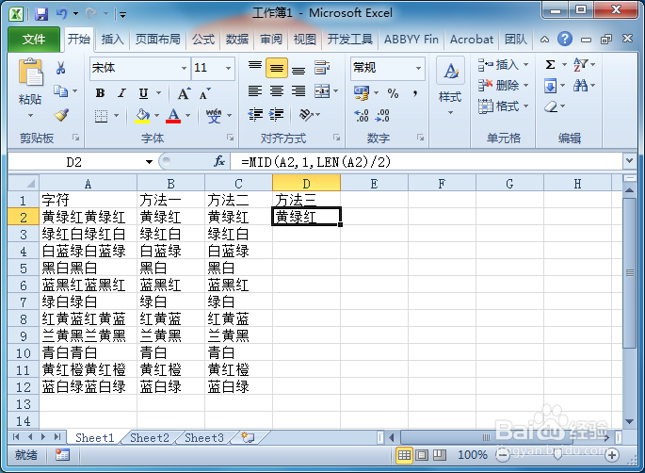The width and height of the screenshot is (645, 473).
Task: Click the formula bar input field
Action: point(426,162)
